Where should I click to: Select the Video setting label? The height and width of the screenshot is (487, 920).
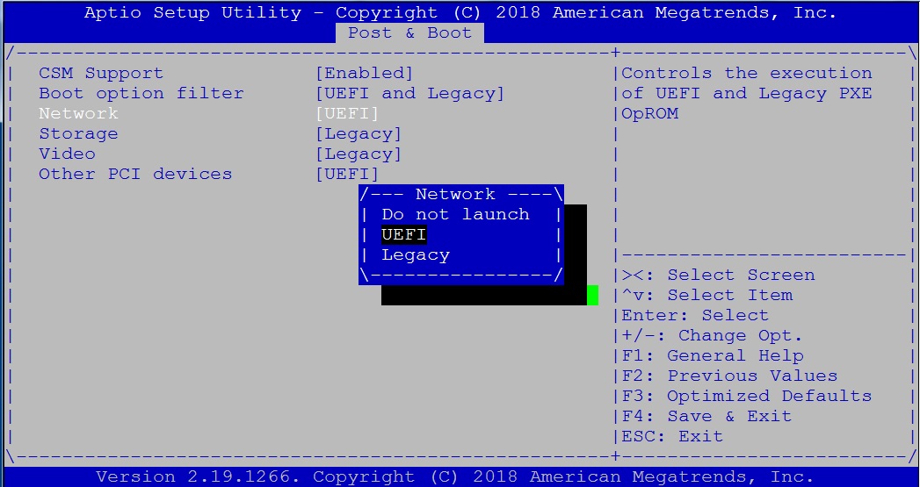pyautogui.click(x=67, y=154)
